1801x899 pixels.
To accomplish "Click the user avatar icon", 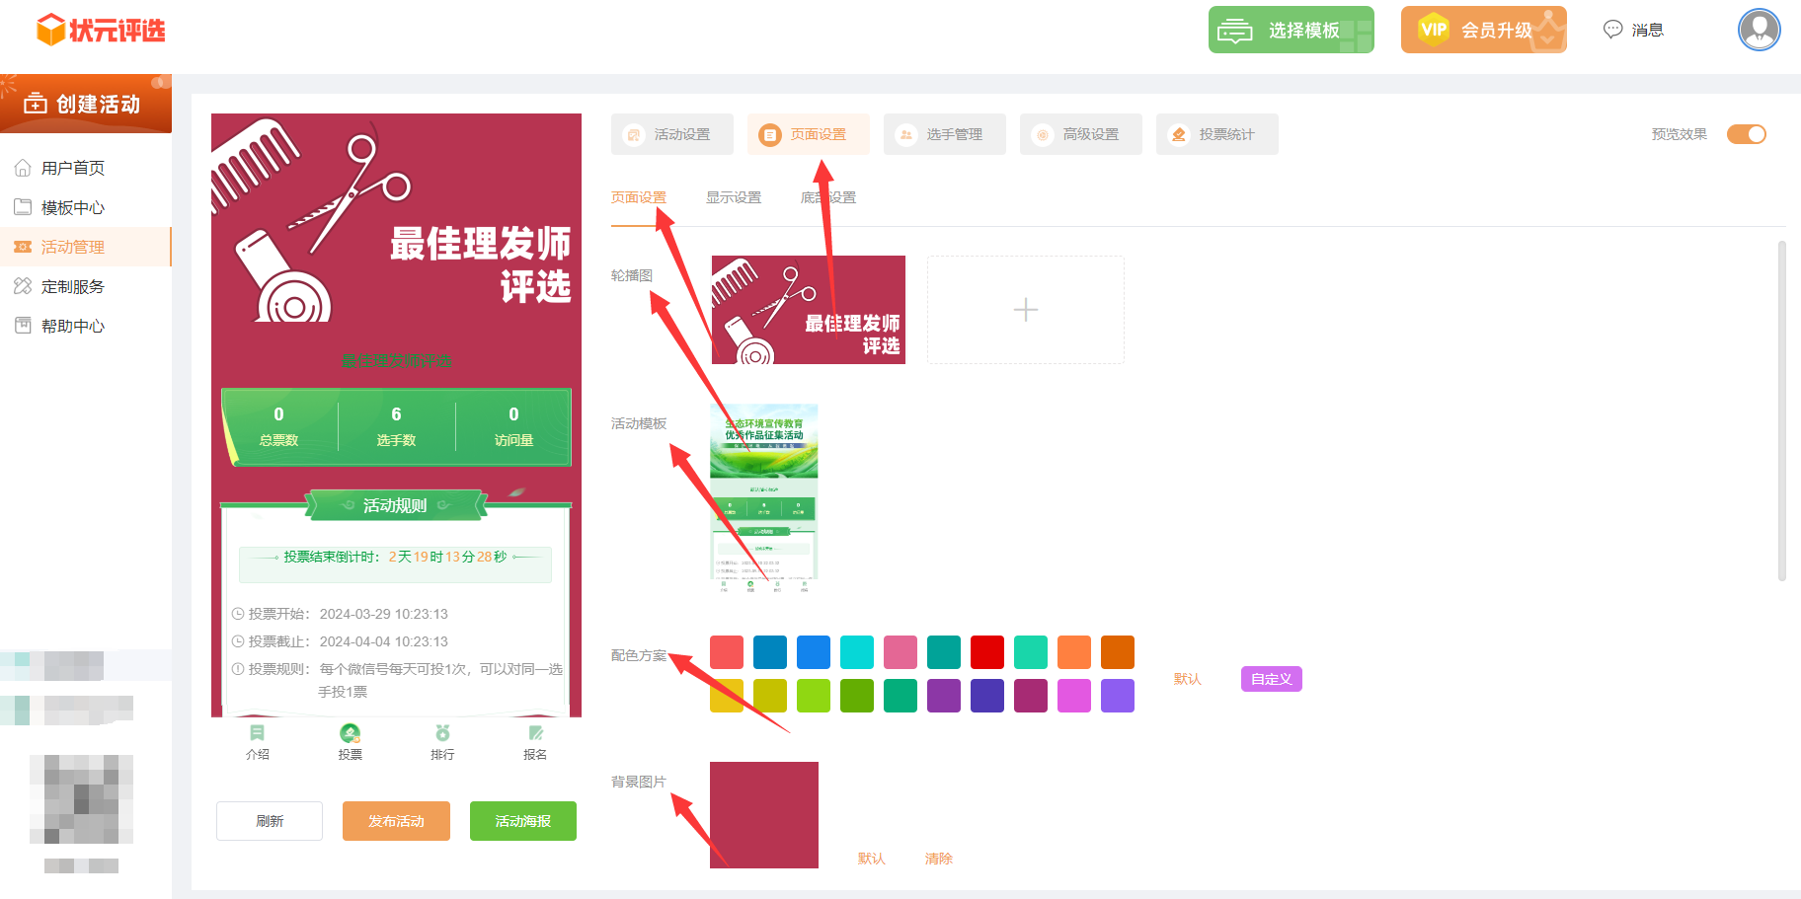I will 1759,30.
